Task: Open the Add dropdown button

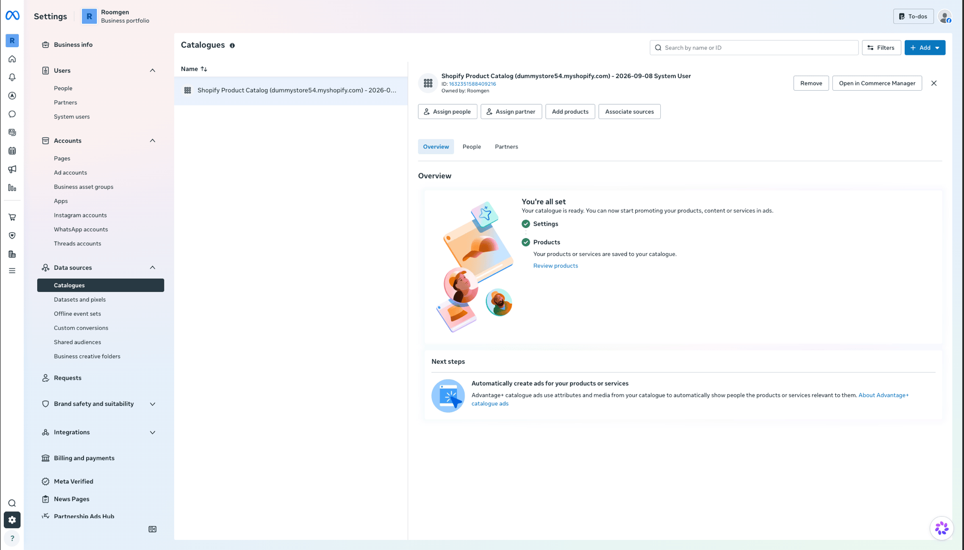Action: click(x=924, y=48)
